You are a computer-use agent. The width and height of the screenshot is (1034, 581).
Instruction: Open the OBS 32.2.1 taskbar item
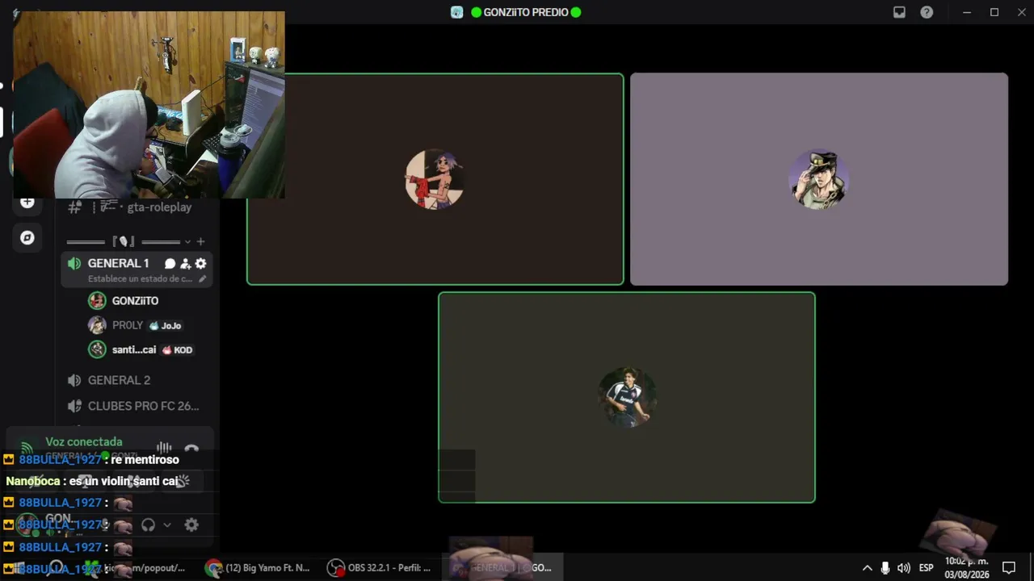coord(380,567)
